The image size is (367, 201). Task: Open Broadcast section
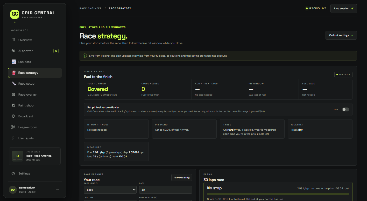tap(35, 116)
